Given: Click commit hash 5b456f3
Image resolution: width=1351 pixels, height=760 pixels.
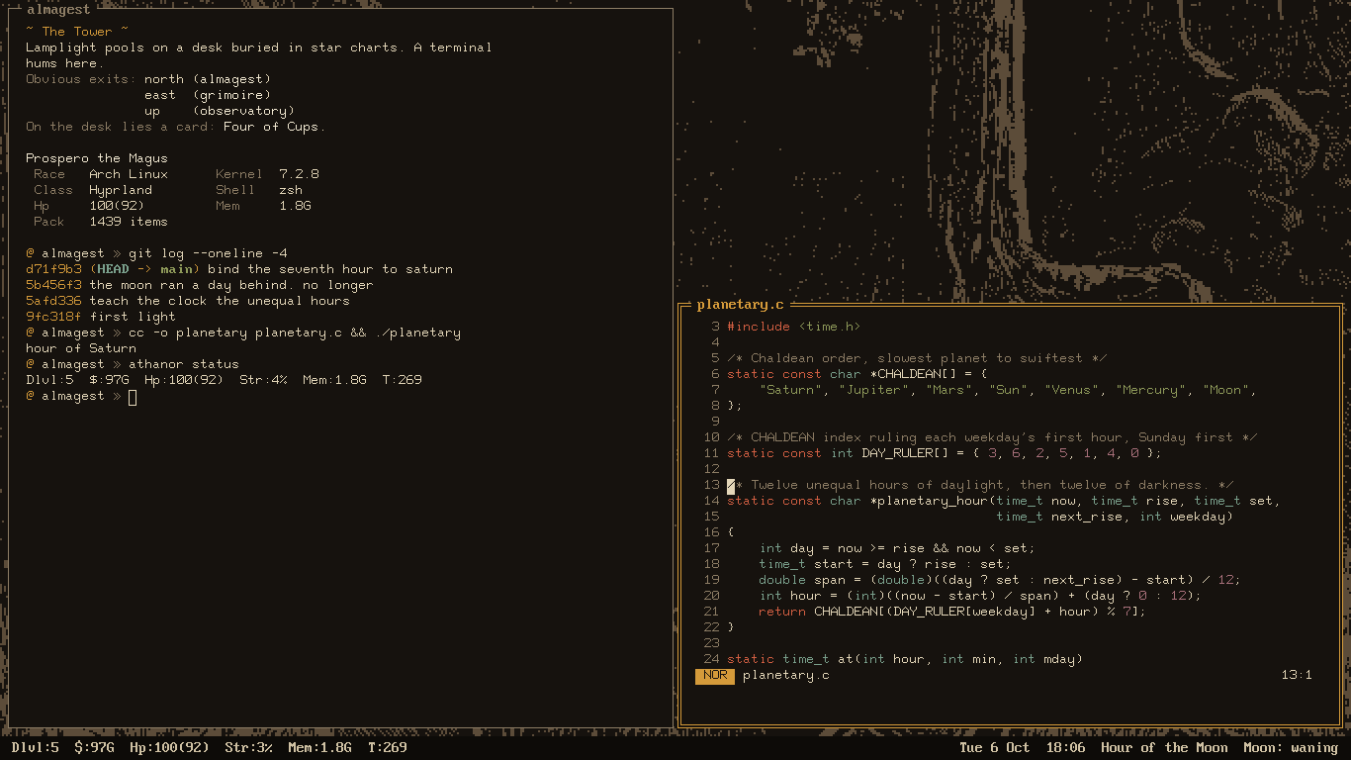Looking at the screenshot, I should tap(53, 285).
